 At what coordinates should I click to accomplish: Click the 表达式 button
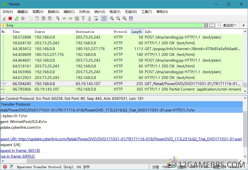pyautogui.click(x=229, y=25)
